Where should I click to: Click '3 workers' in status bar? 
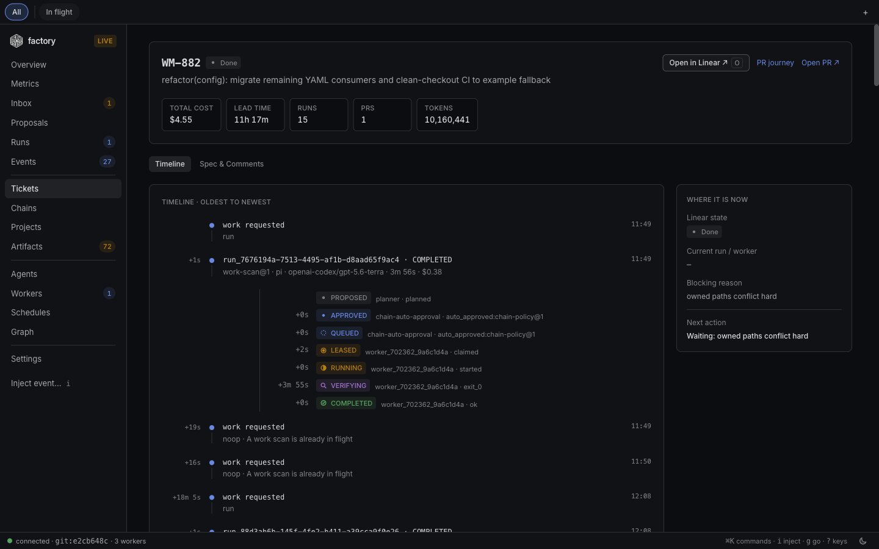[130, 541]
